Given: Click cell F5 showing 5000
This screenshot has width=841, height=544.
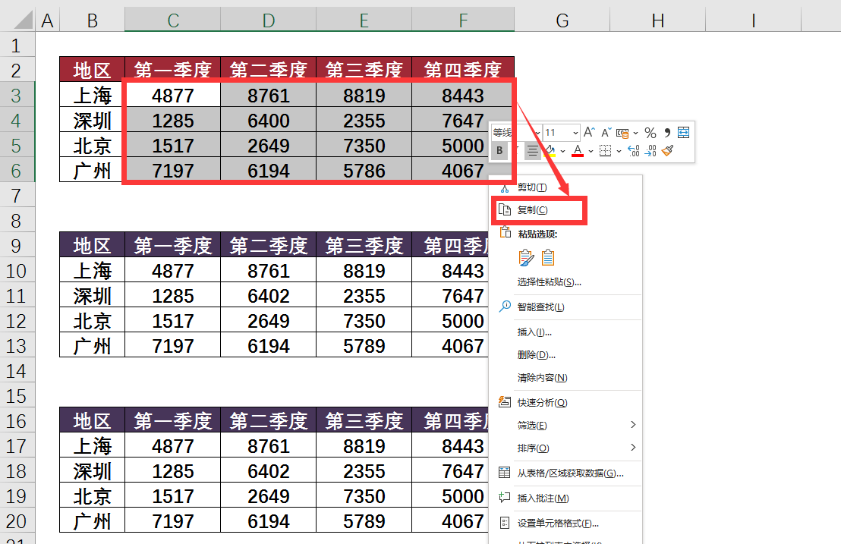Looking at the screenshot, I should (463, 145).
